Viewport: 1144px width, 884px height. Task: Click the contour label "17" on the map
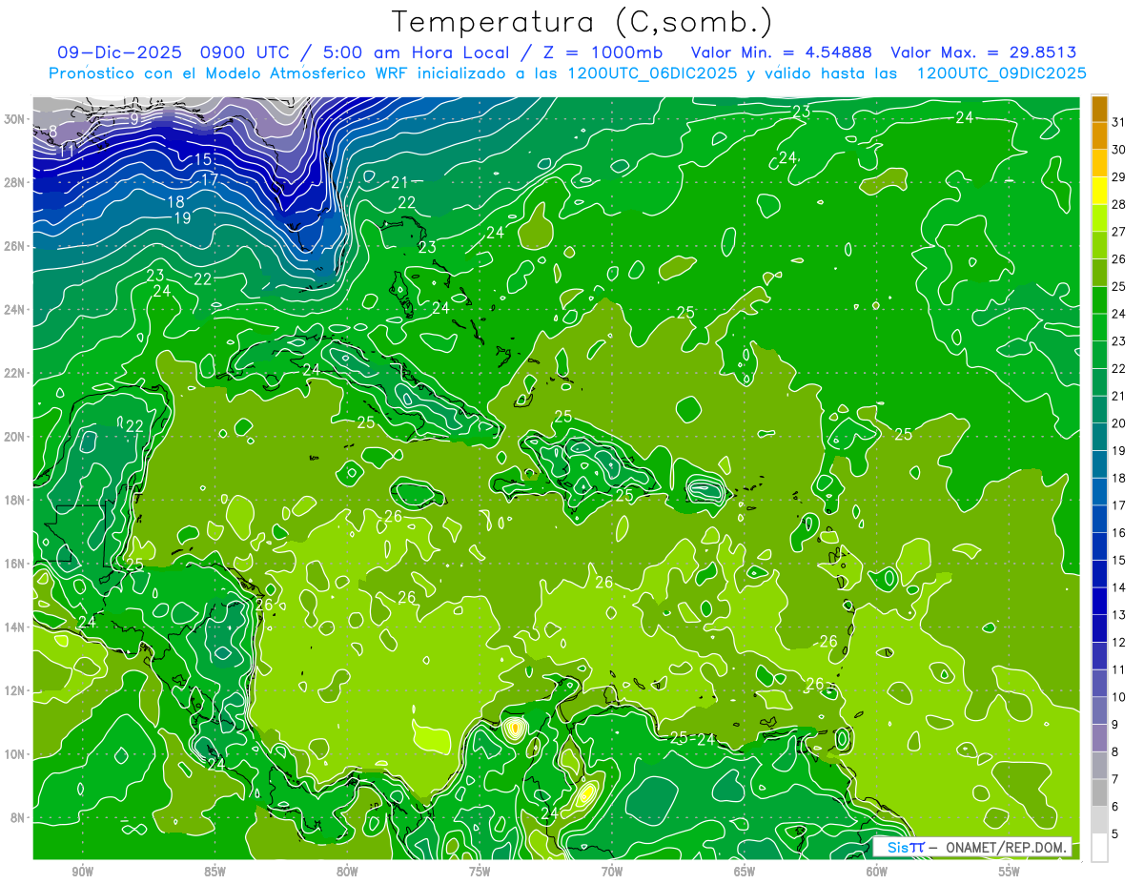210,179
